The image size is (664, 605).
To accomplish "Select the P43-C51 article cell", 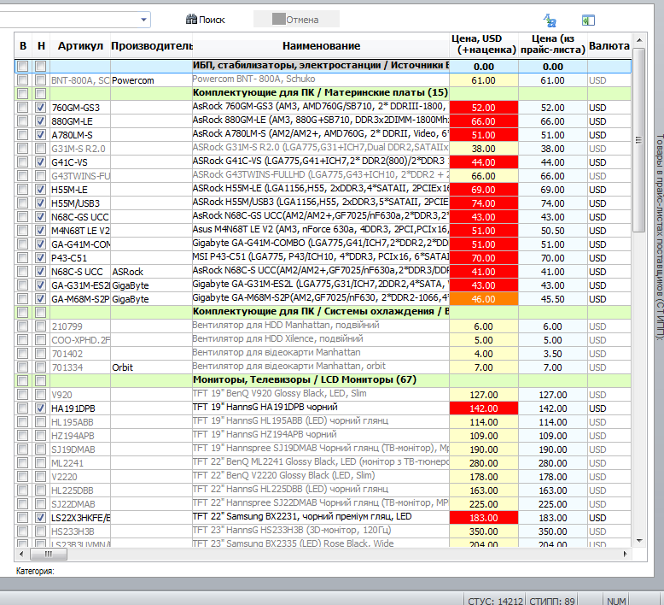I will (x=80, y=258).
